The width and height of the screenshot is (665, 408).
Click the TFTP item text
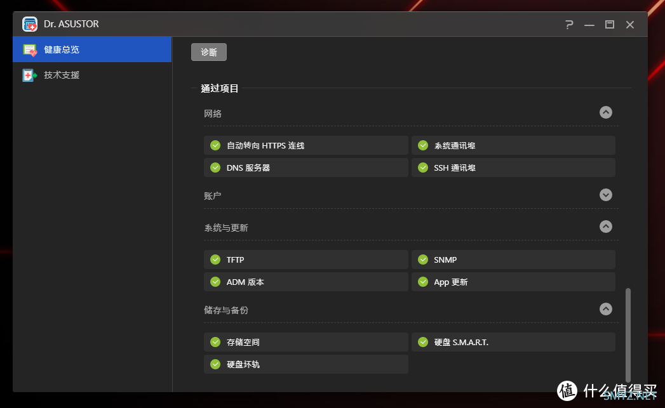[x=236, y=260]
